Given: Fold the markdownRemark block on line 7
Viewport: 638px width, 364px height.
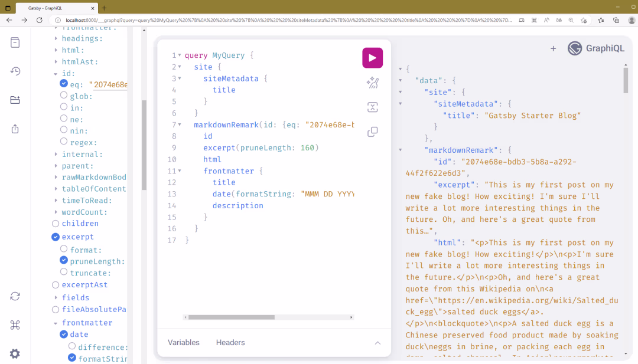Looking at the screenshot, I should [180, 124].
